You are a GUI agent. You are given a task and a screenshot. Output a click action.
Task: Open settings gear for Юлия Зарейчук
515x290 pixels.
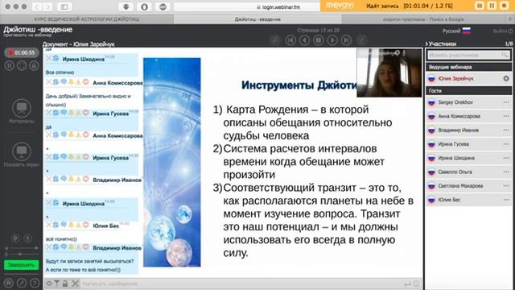click(506, 78)
